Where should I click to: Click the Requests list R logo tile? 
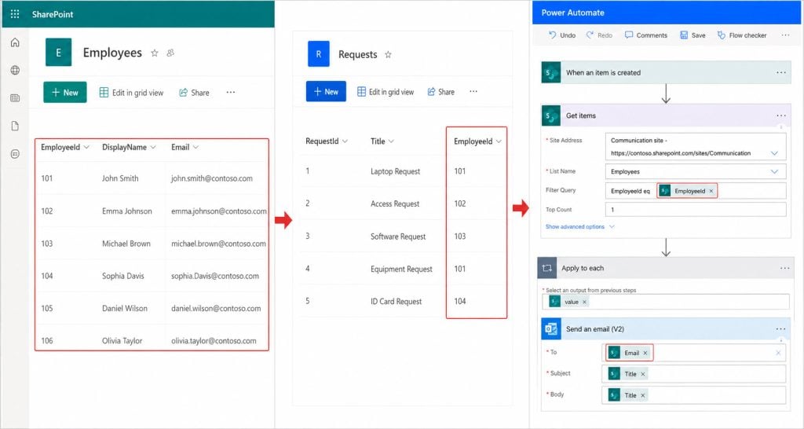[x=319, y=54]
